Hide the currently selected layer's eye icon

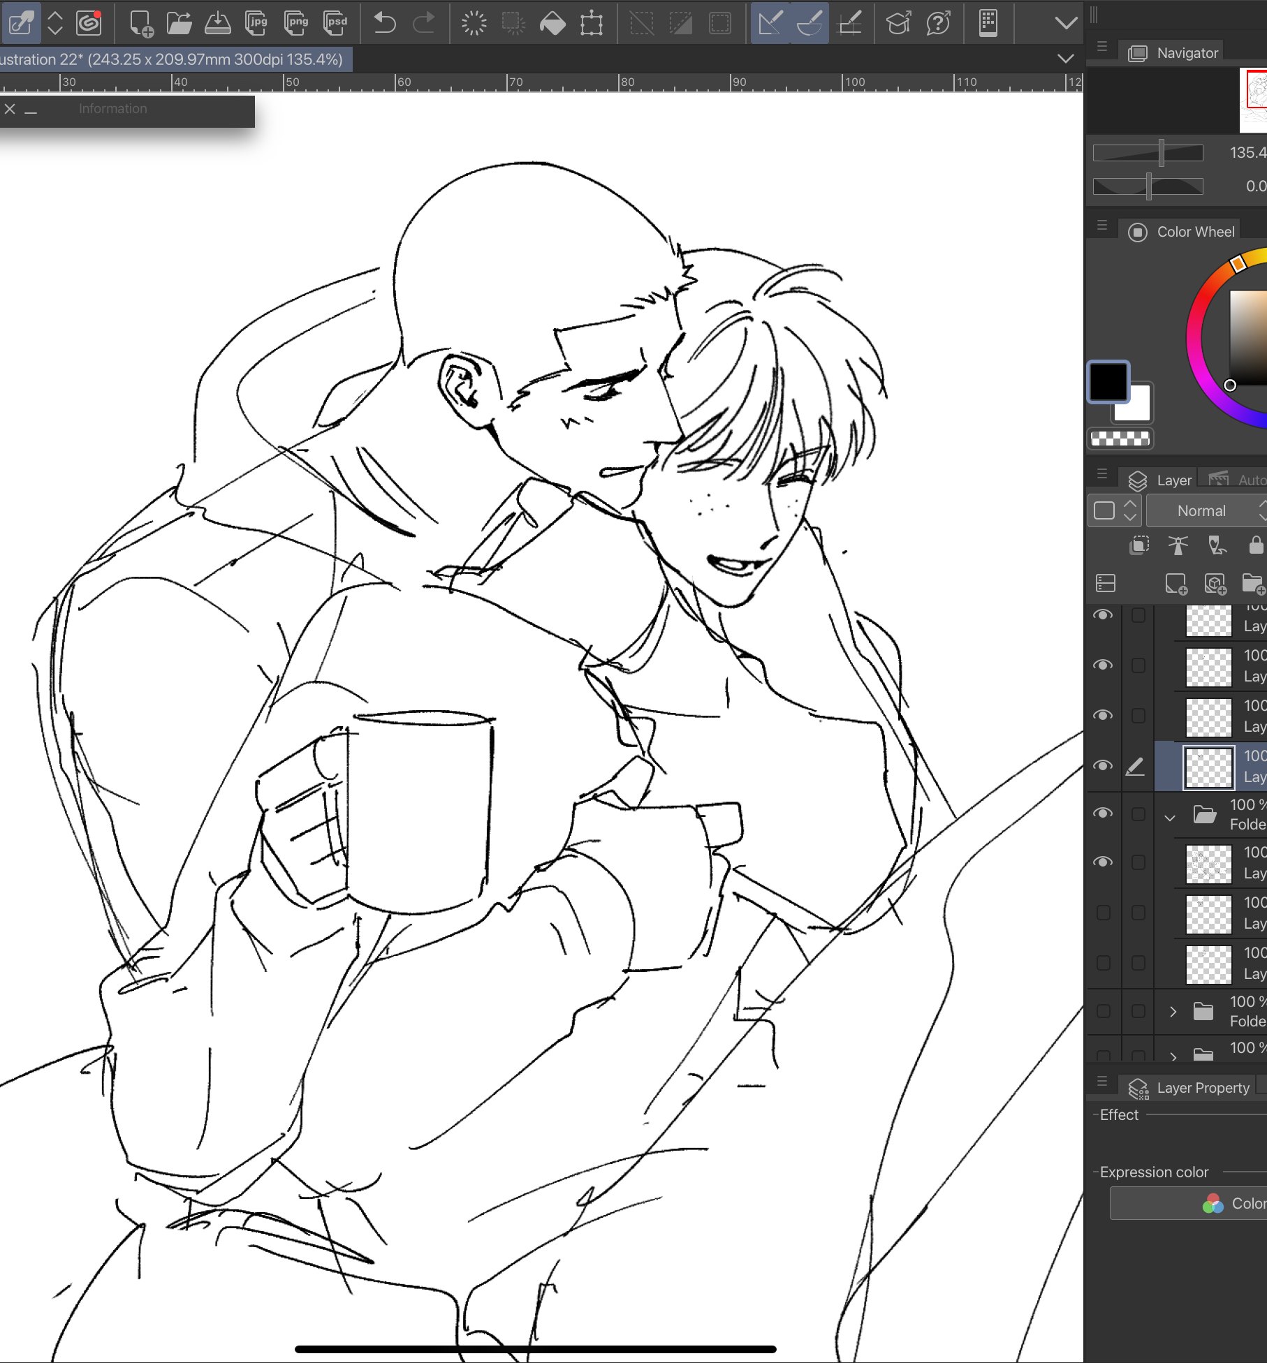[x=1103, y=766]
